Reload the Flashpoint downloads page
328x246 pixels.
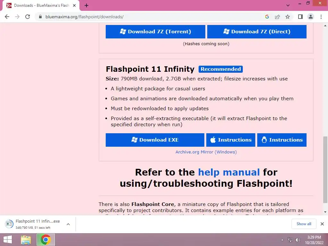pyautogui.click(x=28, y=17)
